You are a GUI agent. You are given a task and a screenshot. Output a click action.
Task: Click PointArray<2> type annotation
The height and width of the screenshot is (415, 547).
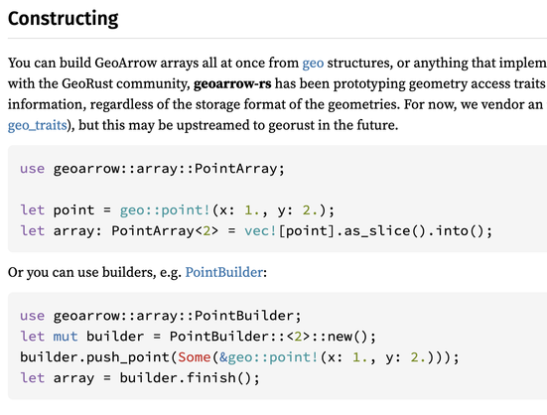(x=165, y=231)
